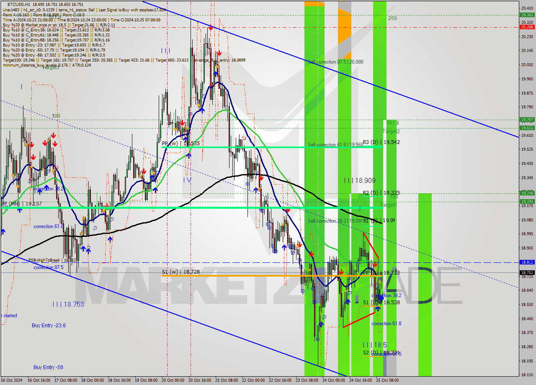Click the 'R3 (D) | 19.542' resistance label

coord(381,142)
